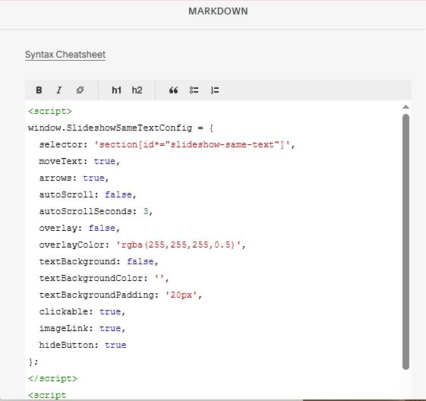This screenshot has width=426, height=401.
Task: Open the Syntax Cheatsheet link
Action: [x=65, y=55]
